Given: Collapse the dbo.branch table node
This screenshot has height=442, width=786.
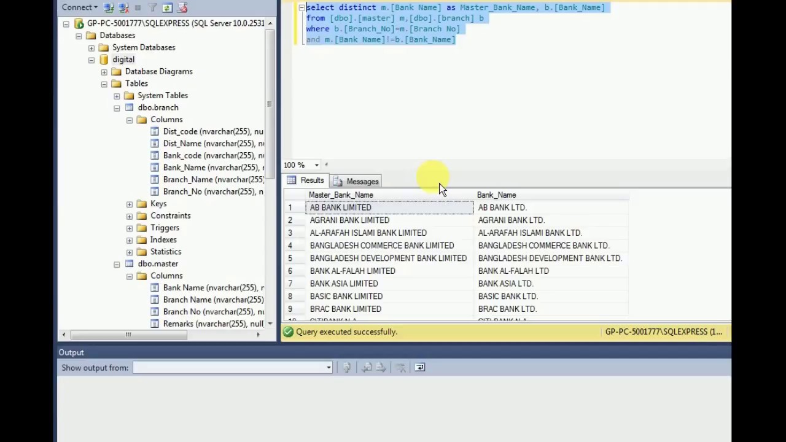Looking at the screenshot, I should coord(117,107).
